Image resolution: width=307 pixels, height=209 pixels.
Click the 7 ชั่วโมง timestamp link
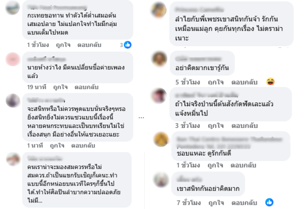pyautogui.click(x=189, y=203)
